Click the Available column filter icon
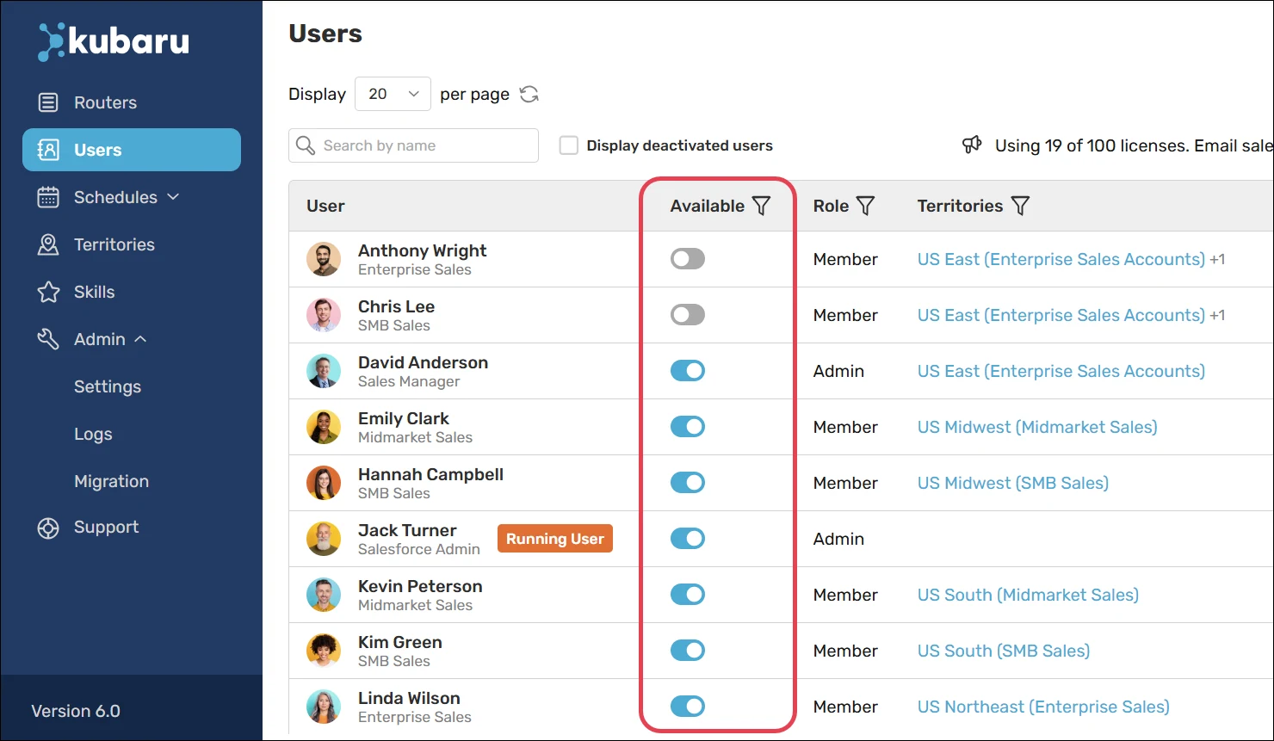This screenshot has height=741, width=1274. coord(761,206)
